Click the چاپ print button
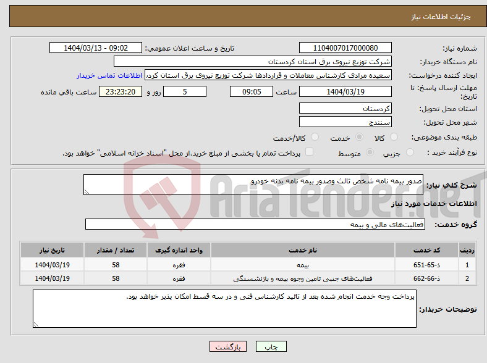 coord(271,346)
